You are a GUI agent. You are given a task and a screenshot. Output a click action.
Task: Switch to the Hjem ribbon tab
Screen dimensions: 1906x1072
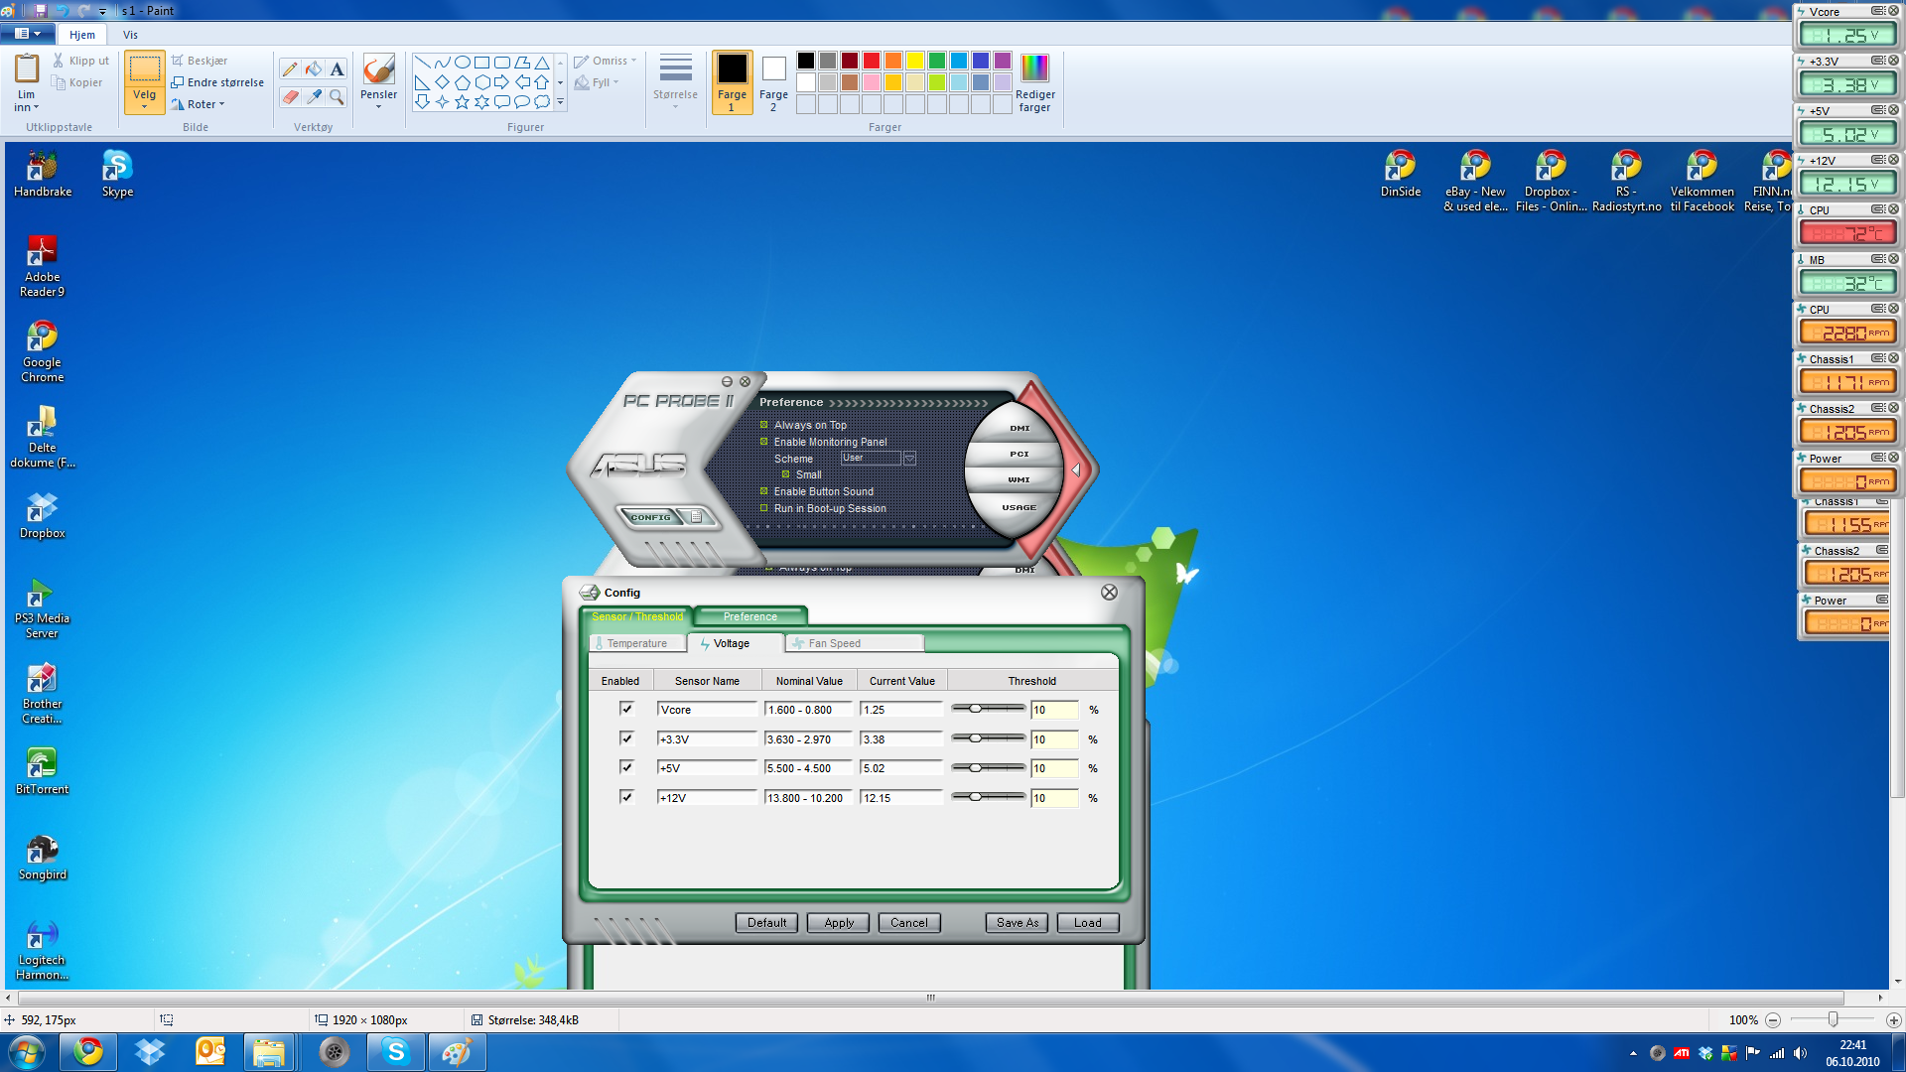(82, 35)
